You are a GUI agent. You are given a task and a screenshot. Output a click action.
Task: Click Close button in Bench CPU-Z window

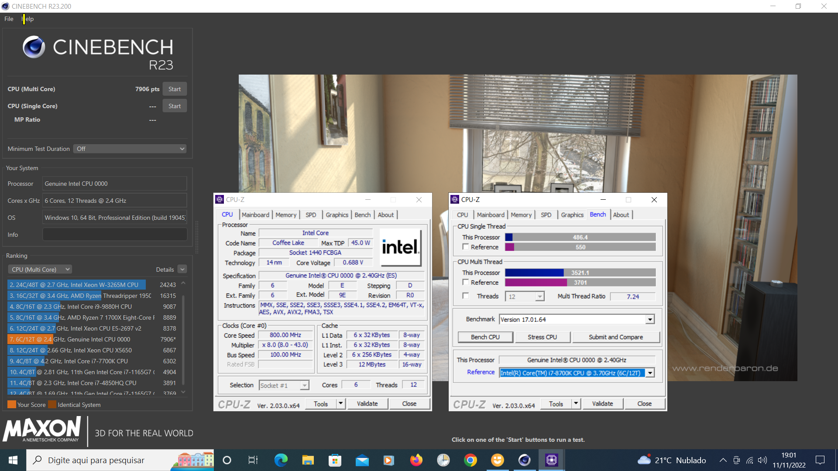click(x=644, y=404)
